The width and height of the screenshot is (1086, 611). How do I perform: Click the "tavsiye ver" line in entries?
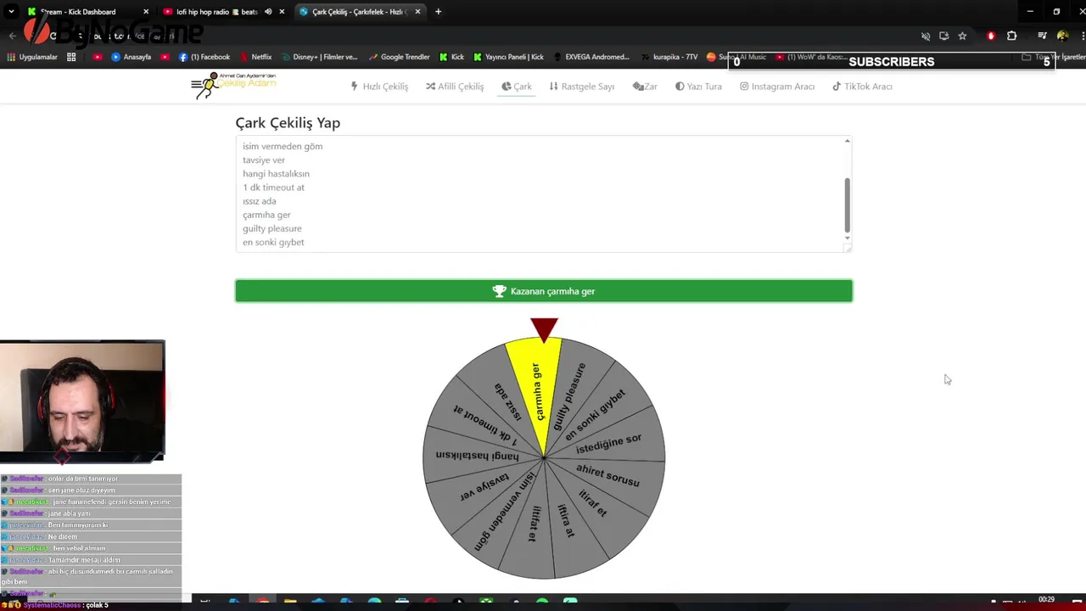pos(264,160)
